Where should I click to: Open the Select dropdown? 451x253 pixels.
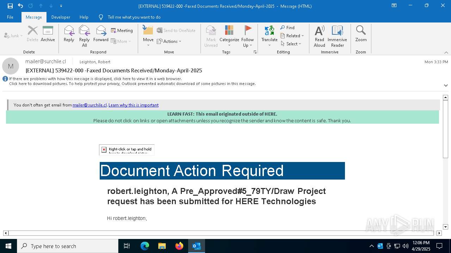[x=291, y=44]
